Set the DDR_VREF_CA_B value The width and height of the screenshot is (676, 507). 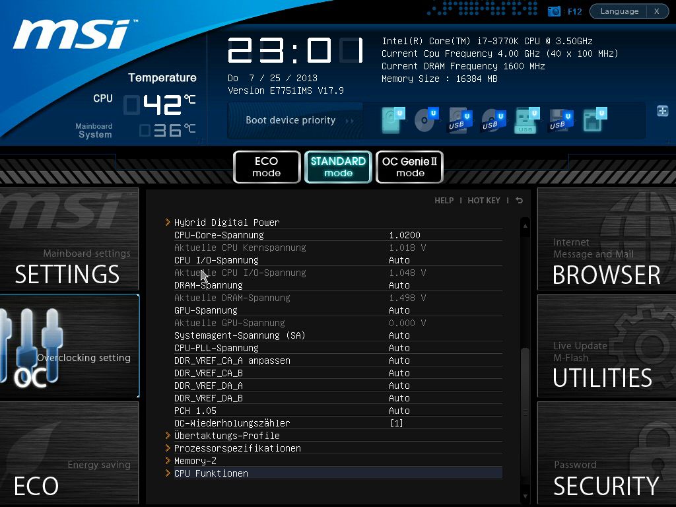(399, 372)
